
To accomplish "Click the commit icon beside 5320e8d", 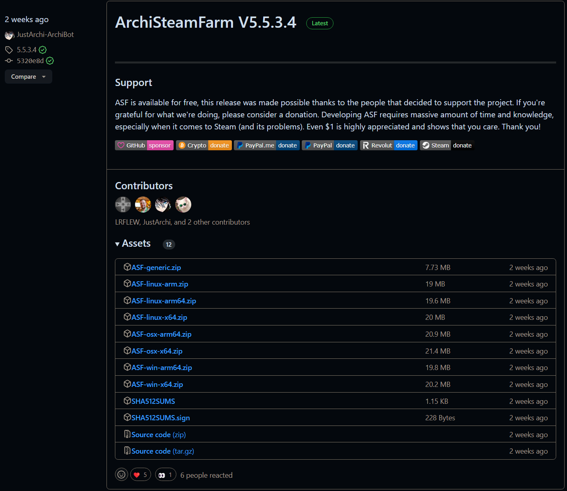I will [x=9, y=61].
